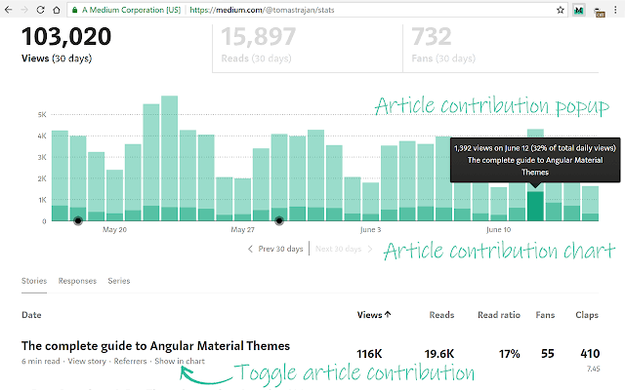Click the secure padlock icon
Image resolution: width=625 pixels, height=390 pixels.
point(74,10)
